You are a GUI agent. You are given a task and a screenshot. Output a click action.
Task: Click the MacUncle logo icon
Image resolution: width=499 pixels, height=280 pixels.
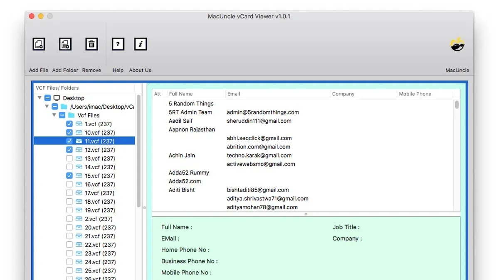click(457, 44)
